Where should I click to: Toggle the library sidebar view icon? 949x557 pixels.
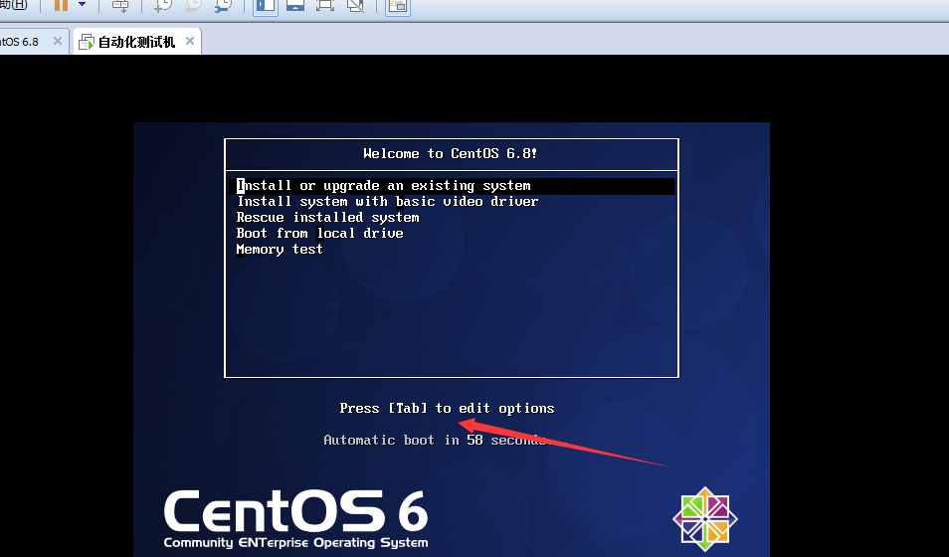click(x=265, y=6)
